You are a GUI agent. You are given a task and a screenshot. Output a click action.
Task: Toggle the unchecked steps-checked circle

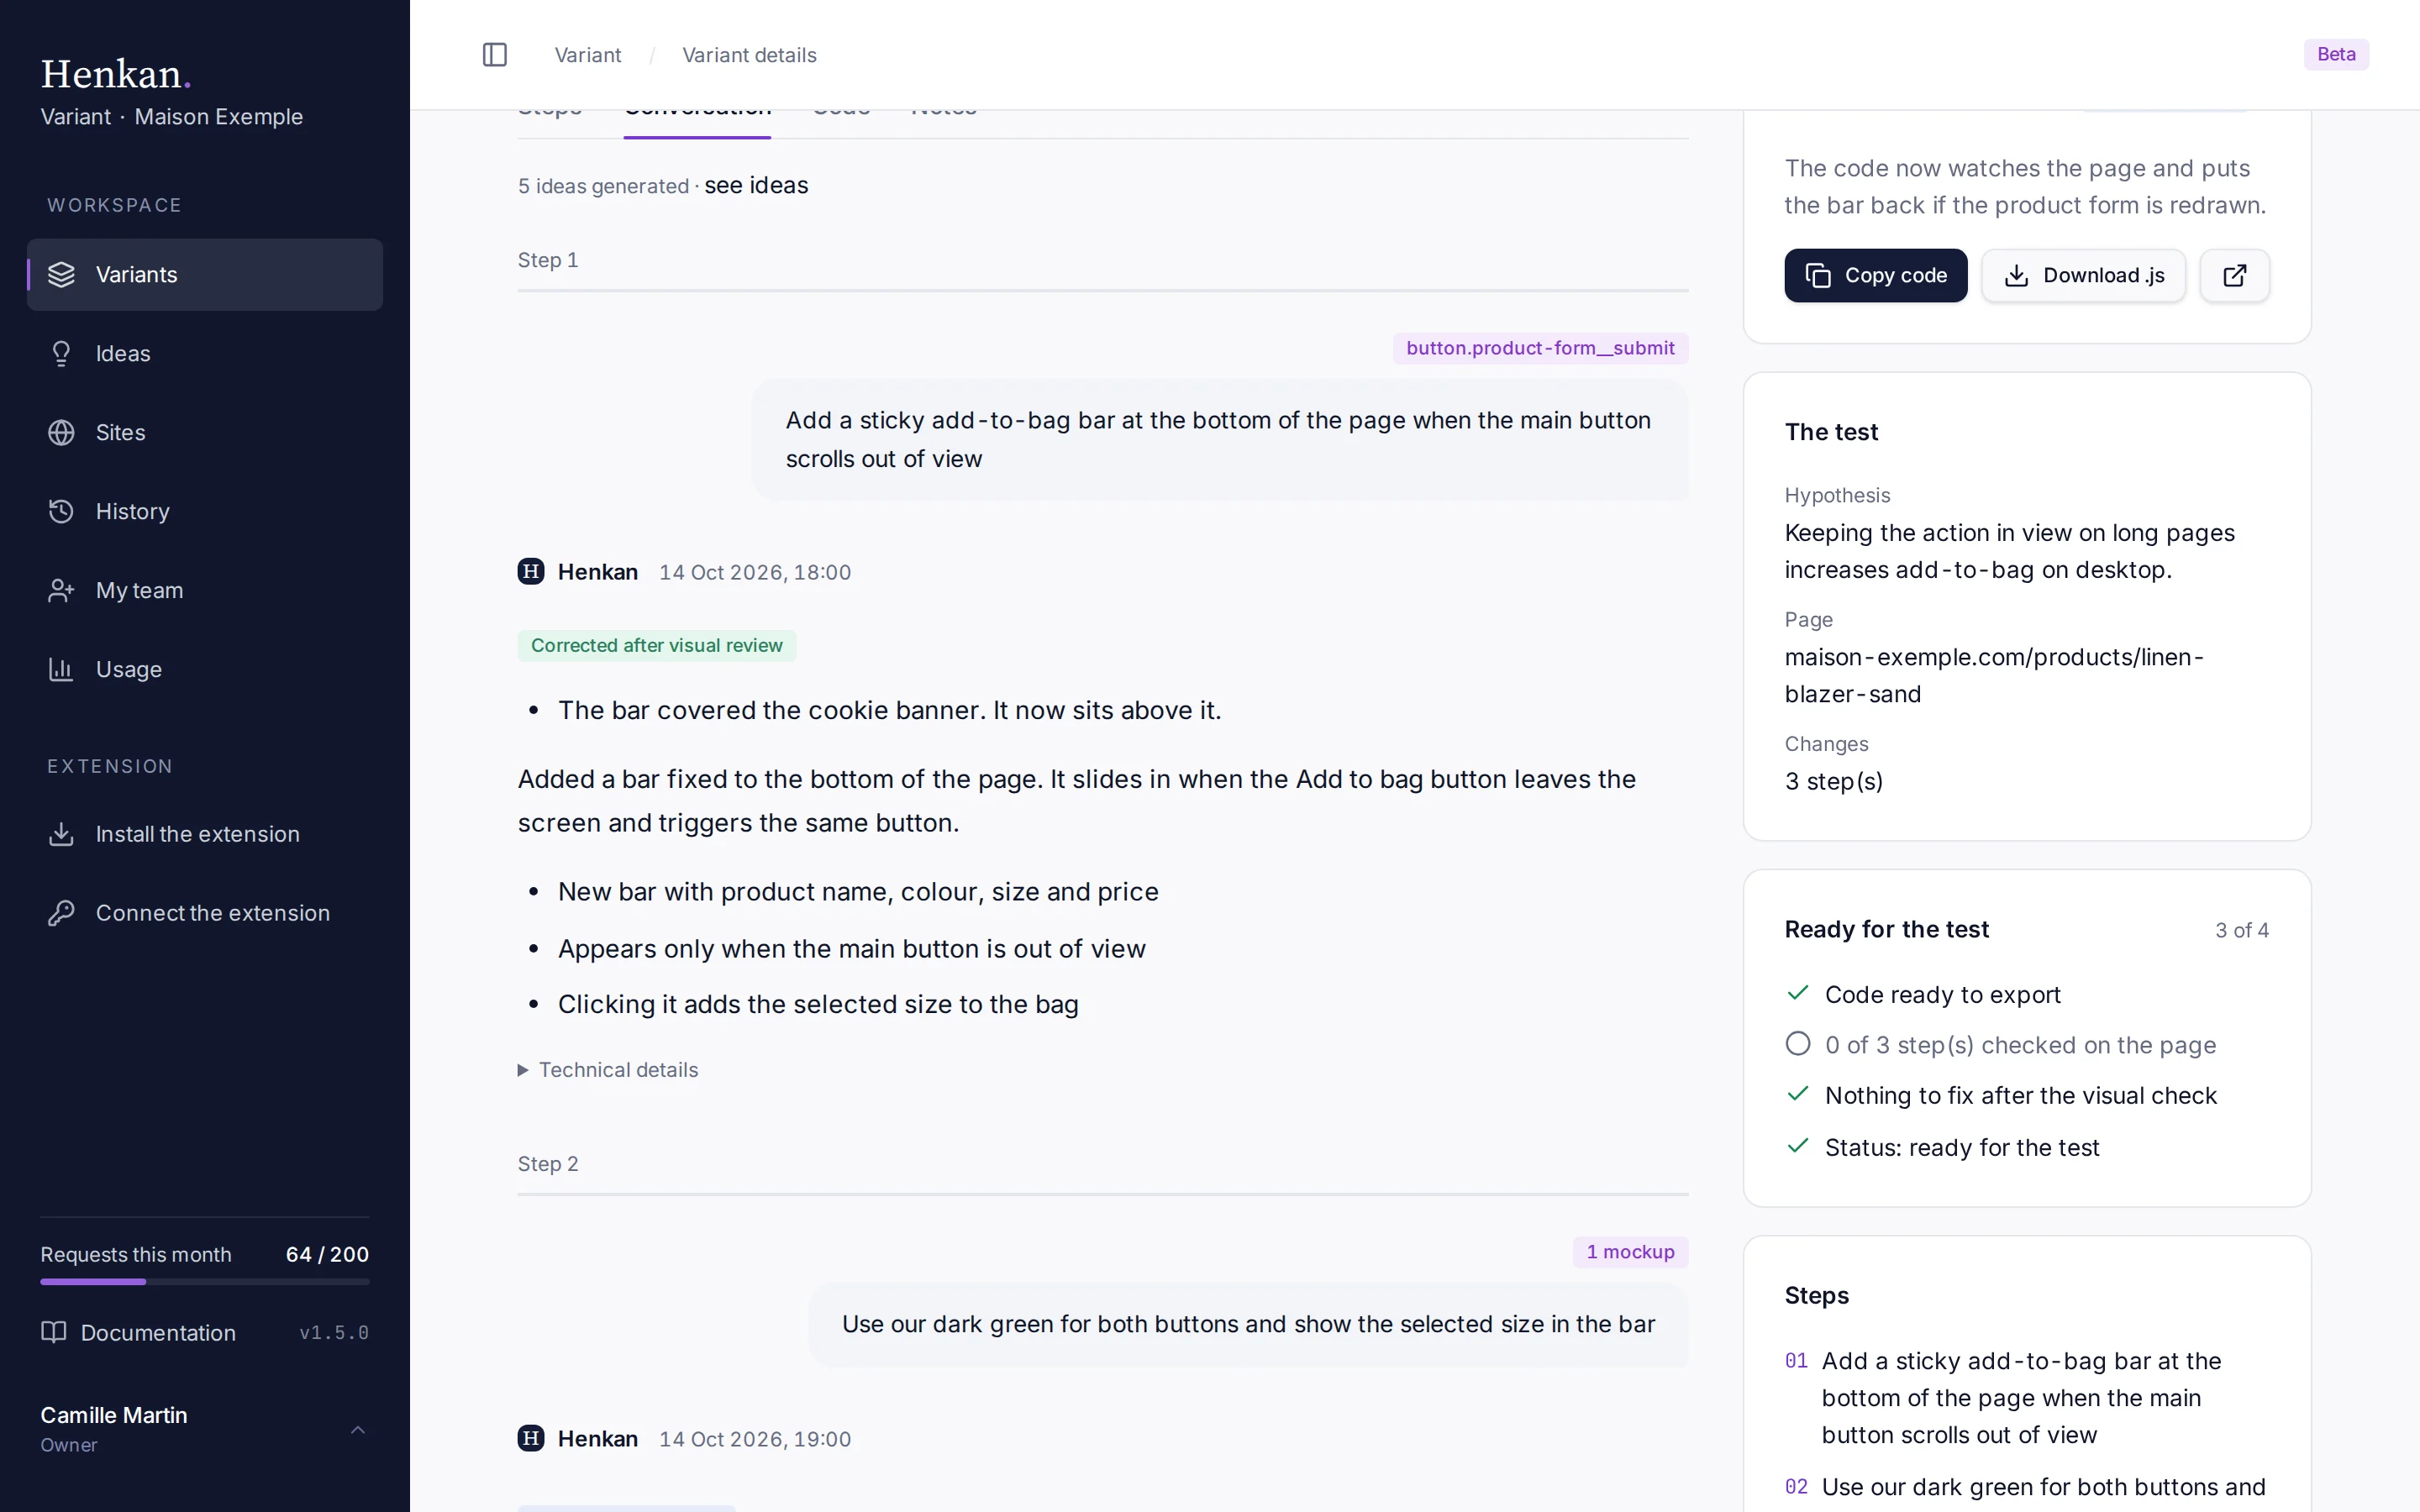click(1797, 1044)
